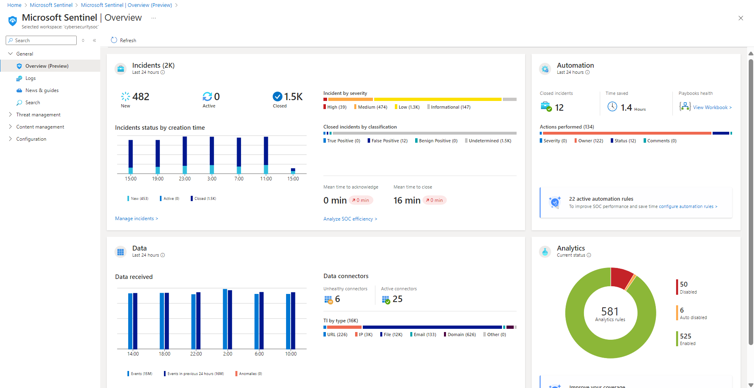Collapse the General section

(11, 54)
